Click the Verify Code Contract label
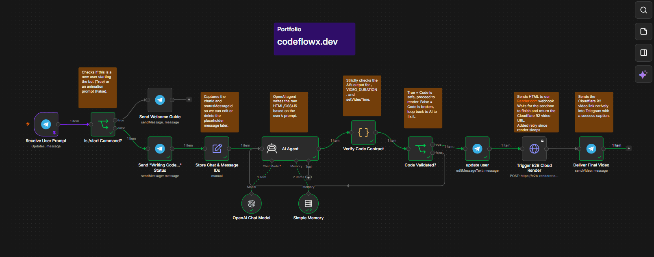 [363, 149]
